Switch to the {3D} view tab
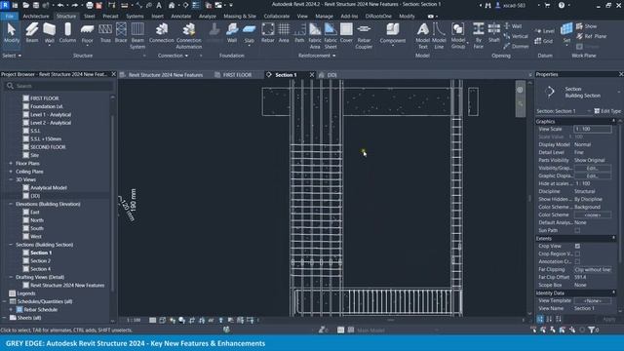Image resolution: width=624 pixels, height=351 pixels. (x=331, y=75)
